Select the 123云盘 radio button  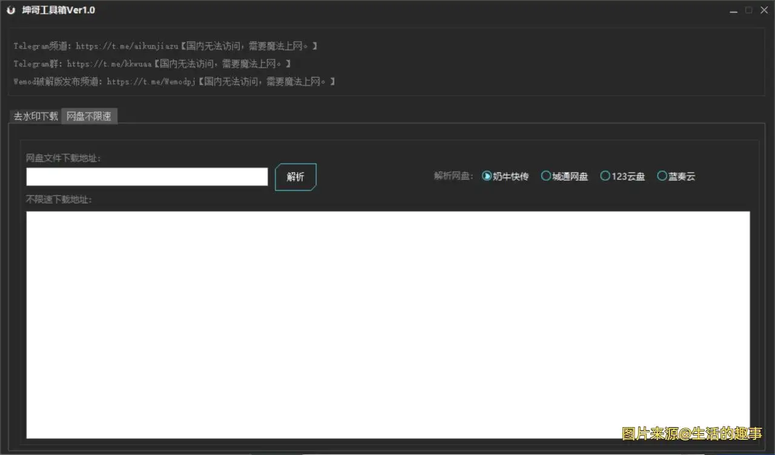coord(605,176)
